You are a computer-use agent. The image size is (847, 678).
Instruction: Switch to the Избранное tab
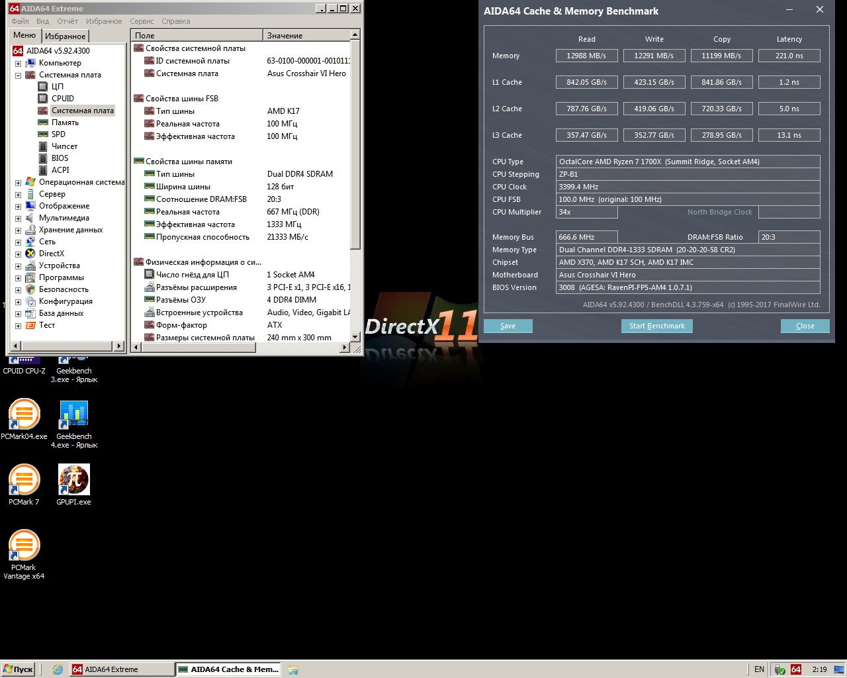click(65, 36)
